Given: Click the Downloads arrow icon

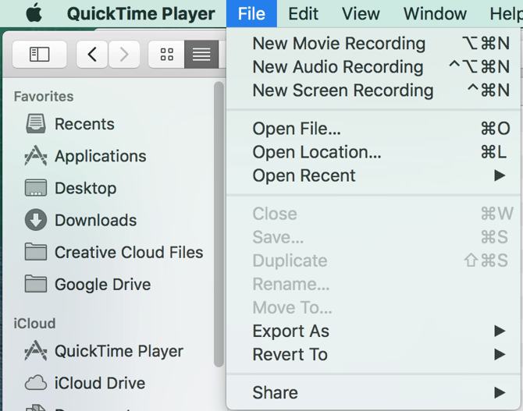Looking at the screenshot, I should tap(36, 220).
